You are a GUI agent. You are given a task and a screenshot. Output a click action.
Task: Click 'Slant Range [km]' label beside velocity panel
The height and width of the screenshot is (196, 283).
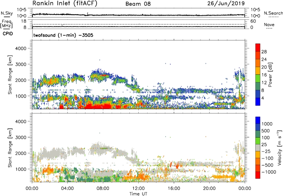click(10, 148)
